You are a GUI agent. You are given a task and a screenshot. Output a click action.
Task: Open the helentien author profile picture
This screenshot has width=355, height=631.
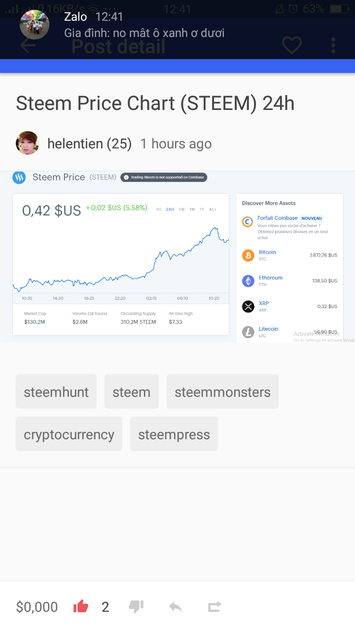(x=27, y=143)
